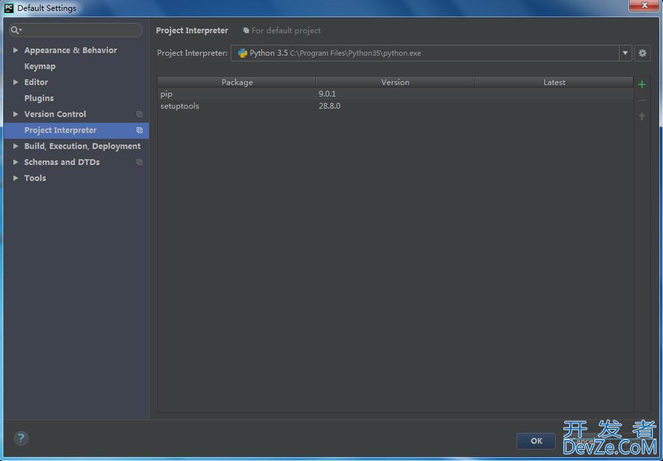The width and height of the screenshot is (663, 461).
Task: Click the settings search input field
Action: click(x=76, y=30)
